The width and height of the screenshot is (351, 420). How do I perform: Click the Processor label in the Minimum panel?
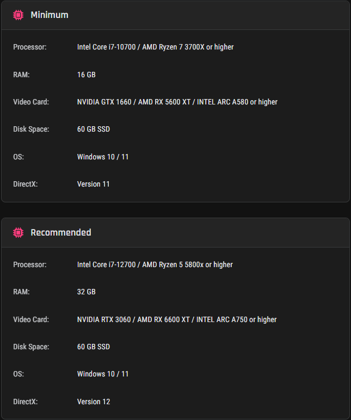click(30, 47)
